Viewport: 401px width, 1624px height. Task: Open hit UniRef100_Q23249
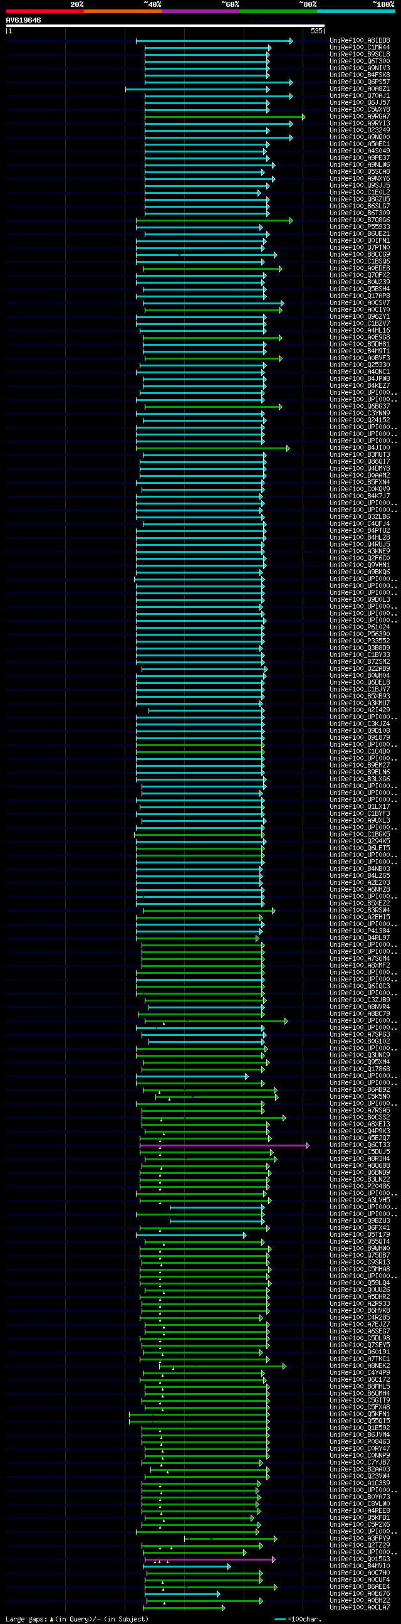(x=360, y=131)
